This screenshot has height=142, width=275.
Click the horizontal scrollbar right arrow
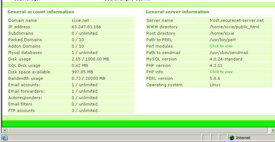(x=273, y=130)
